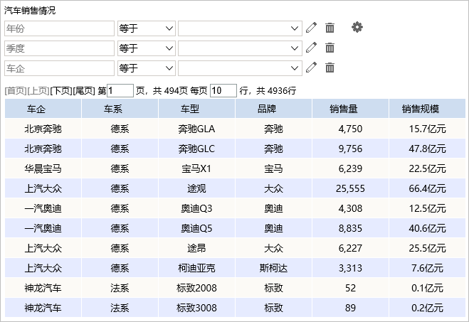The width and height of the screenshot is (469, 322).
Task: Jump to last page via 尾页 link
Action: [84, 90]
